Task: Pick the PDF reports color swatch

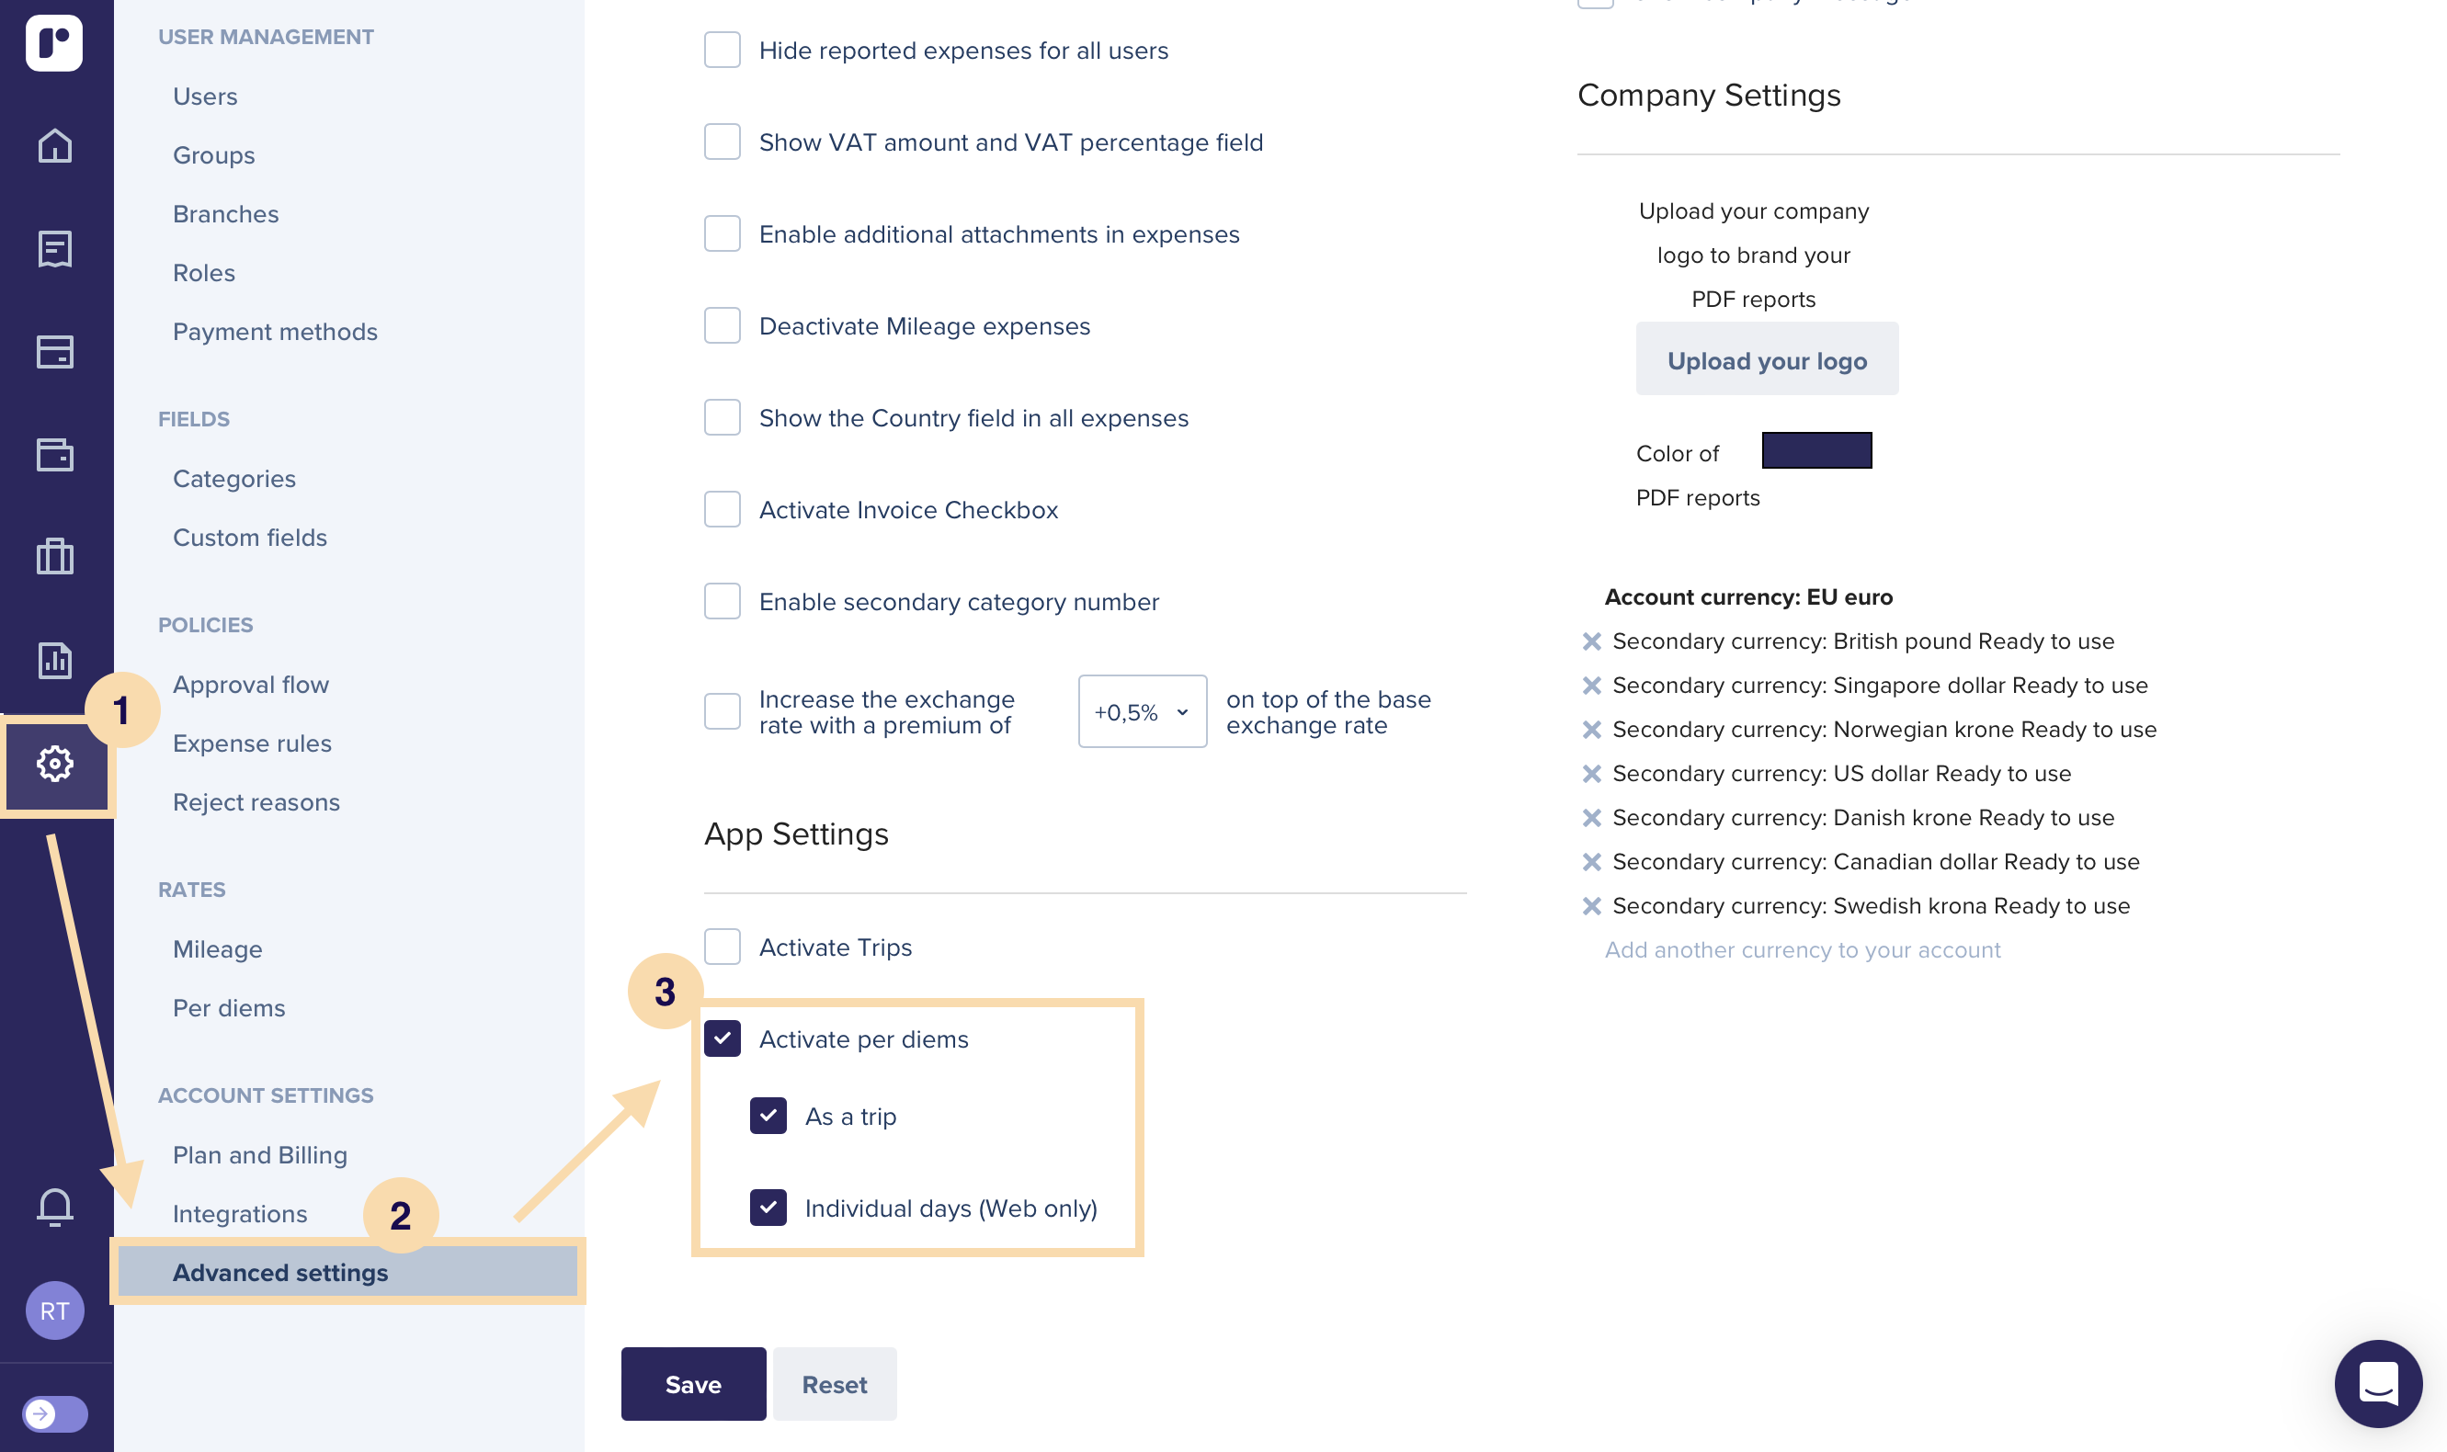Action: (1817, 451)
